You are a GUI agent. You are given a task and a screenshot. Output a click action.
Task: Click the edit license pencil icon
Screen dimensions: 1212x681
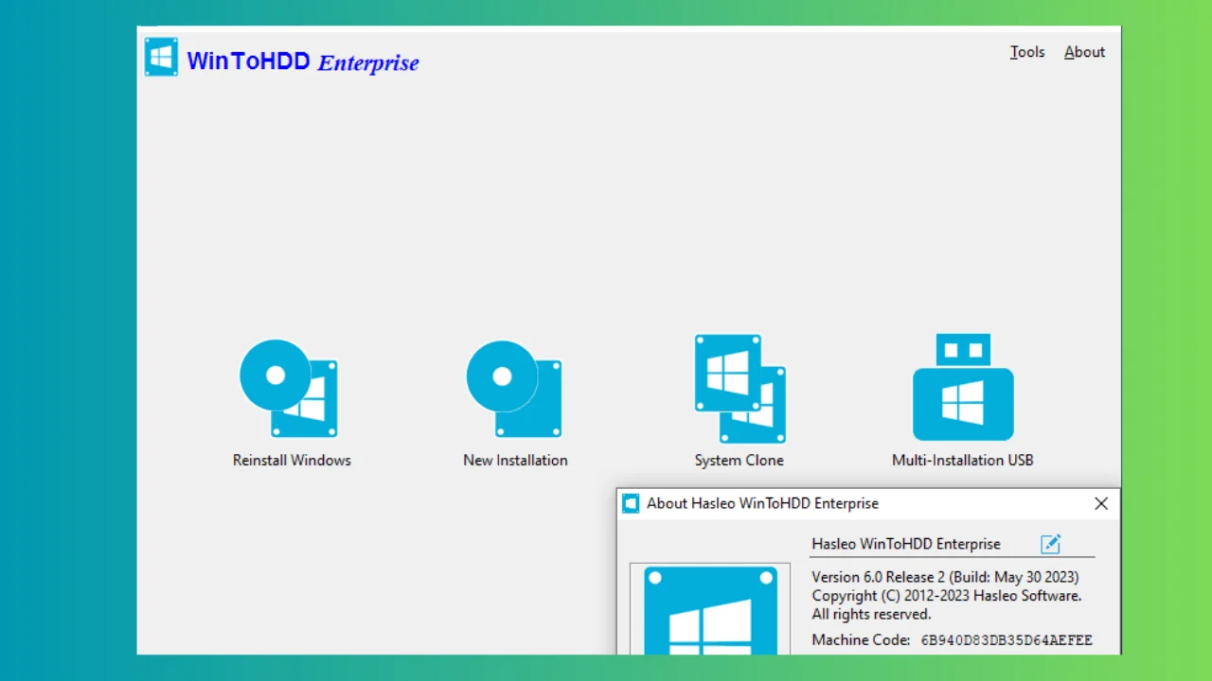[x=1050, y=544]
